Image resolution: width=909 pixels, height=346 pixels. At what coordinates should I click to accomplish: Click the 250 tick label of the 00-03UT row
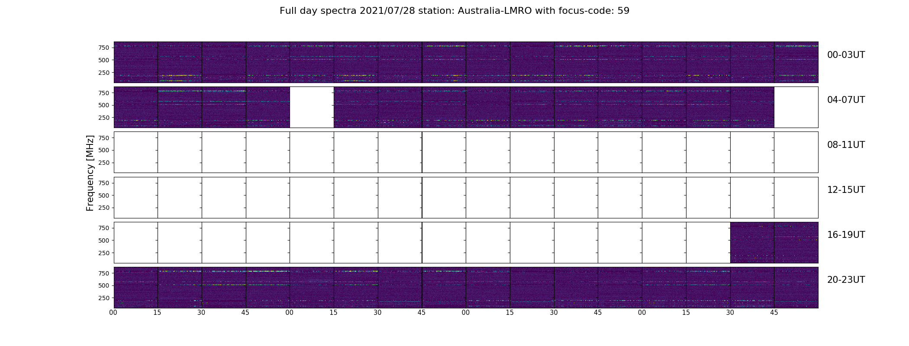pyautogui.click(x=103, y=73)
